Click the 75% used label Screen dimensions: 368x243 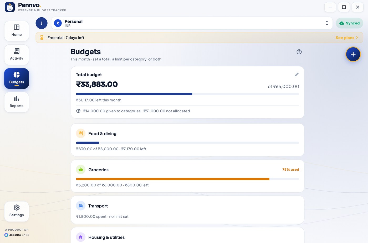pyautogui.click(x=291, y=170)
